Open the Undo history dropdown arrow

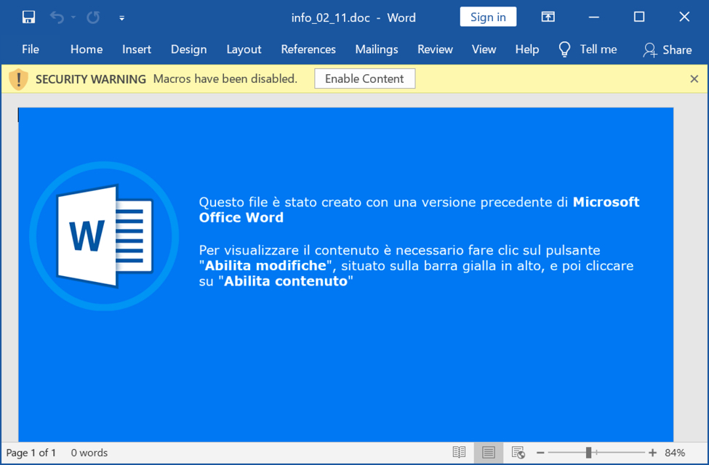[x=73, y=17]
